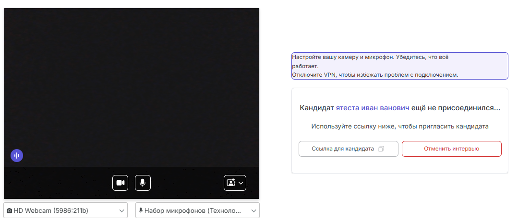Click the camera icon in the HD Webcam selector

(9, 210)
